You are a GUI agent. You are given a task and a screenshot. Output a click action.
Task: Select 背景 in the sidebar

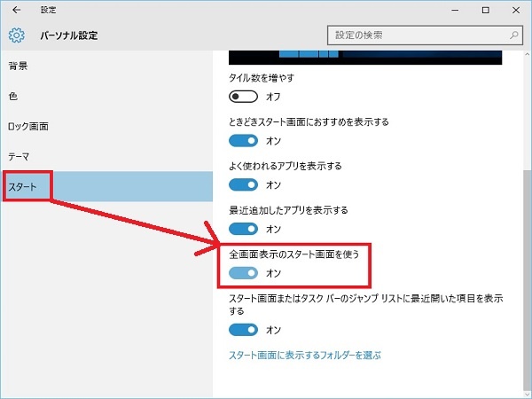coord(18,66)
